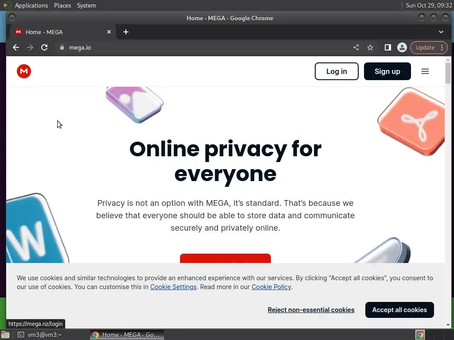Select Home - MEGA Chrome taskbar entry
This screenshot has height=340, width=454.
[x=127, y=335]
